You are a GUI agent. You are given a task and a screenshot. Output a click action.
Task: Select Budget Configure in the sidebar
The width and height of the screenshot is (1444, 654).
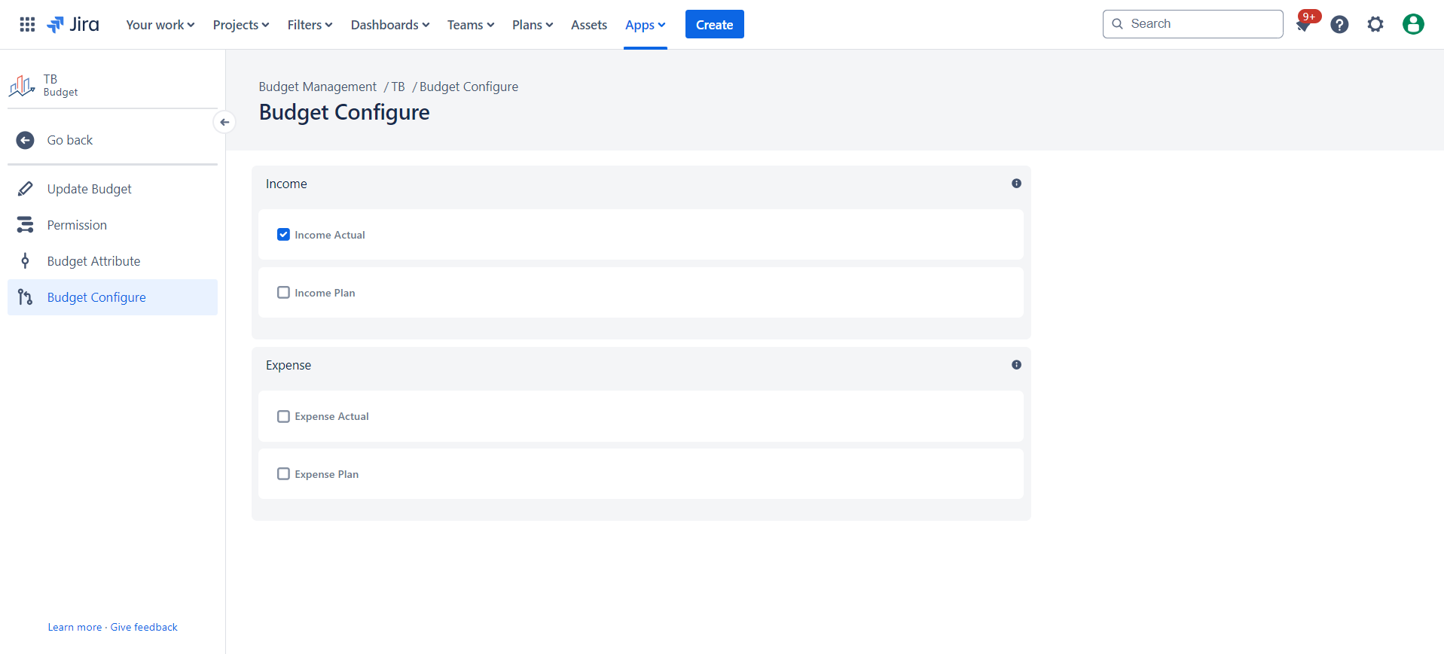[112, 297]
